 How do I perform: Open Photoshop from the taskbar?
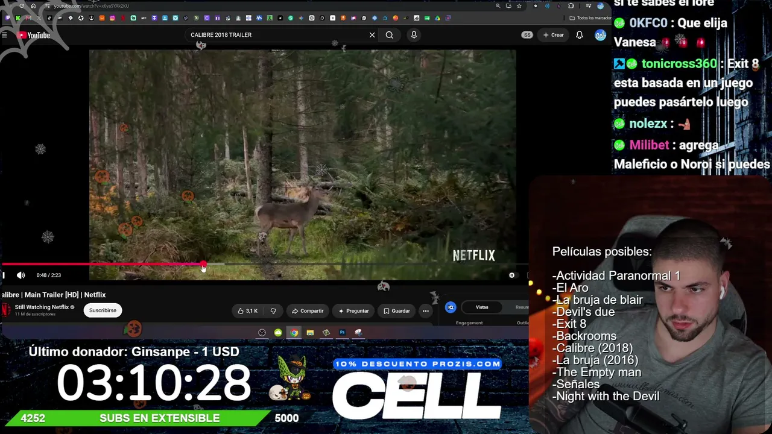pyautogui.click(x=342, y=332)
